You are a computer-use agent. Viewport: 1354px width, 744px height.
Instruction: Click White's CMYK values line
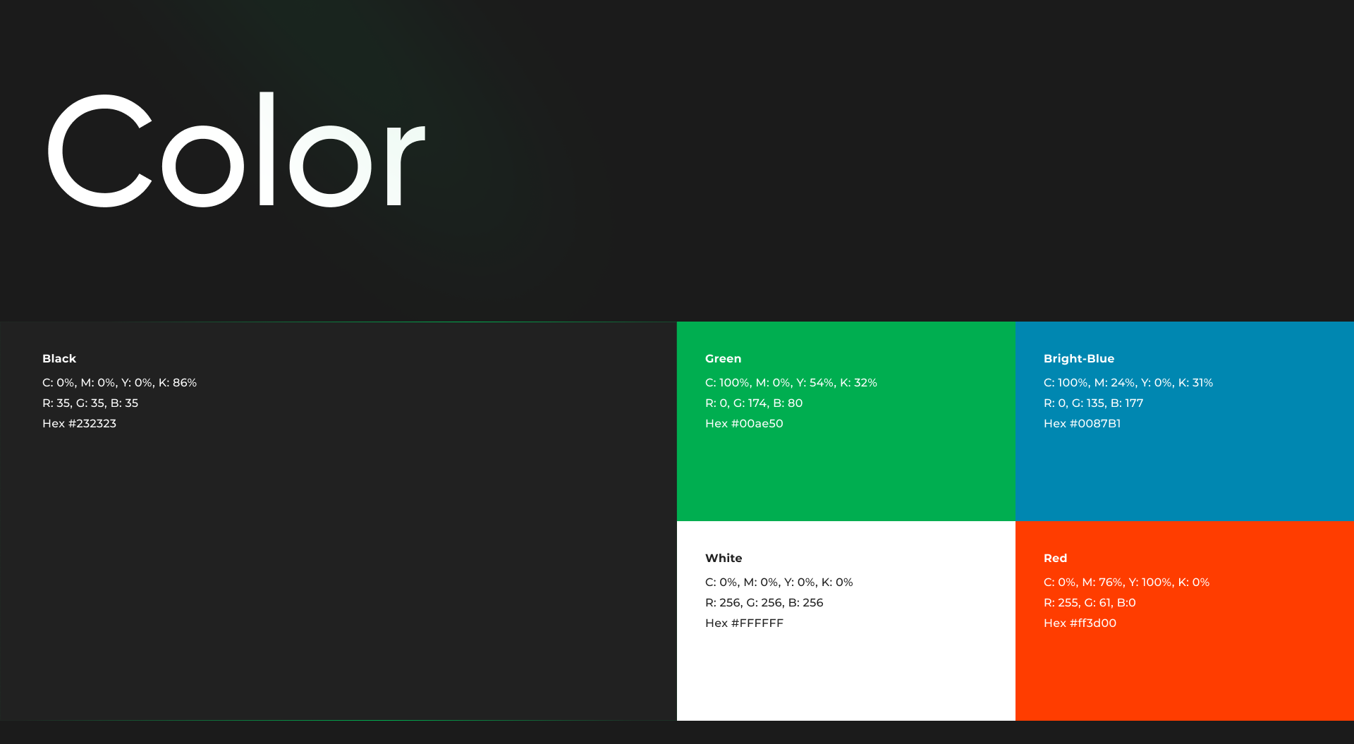tap(779, 582)
